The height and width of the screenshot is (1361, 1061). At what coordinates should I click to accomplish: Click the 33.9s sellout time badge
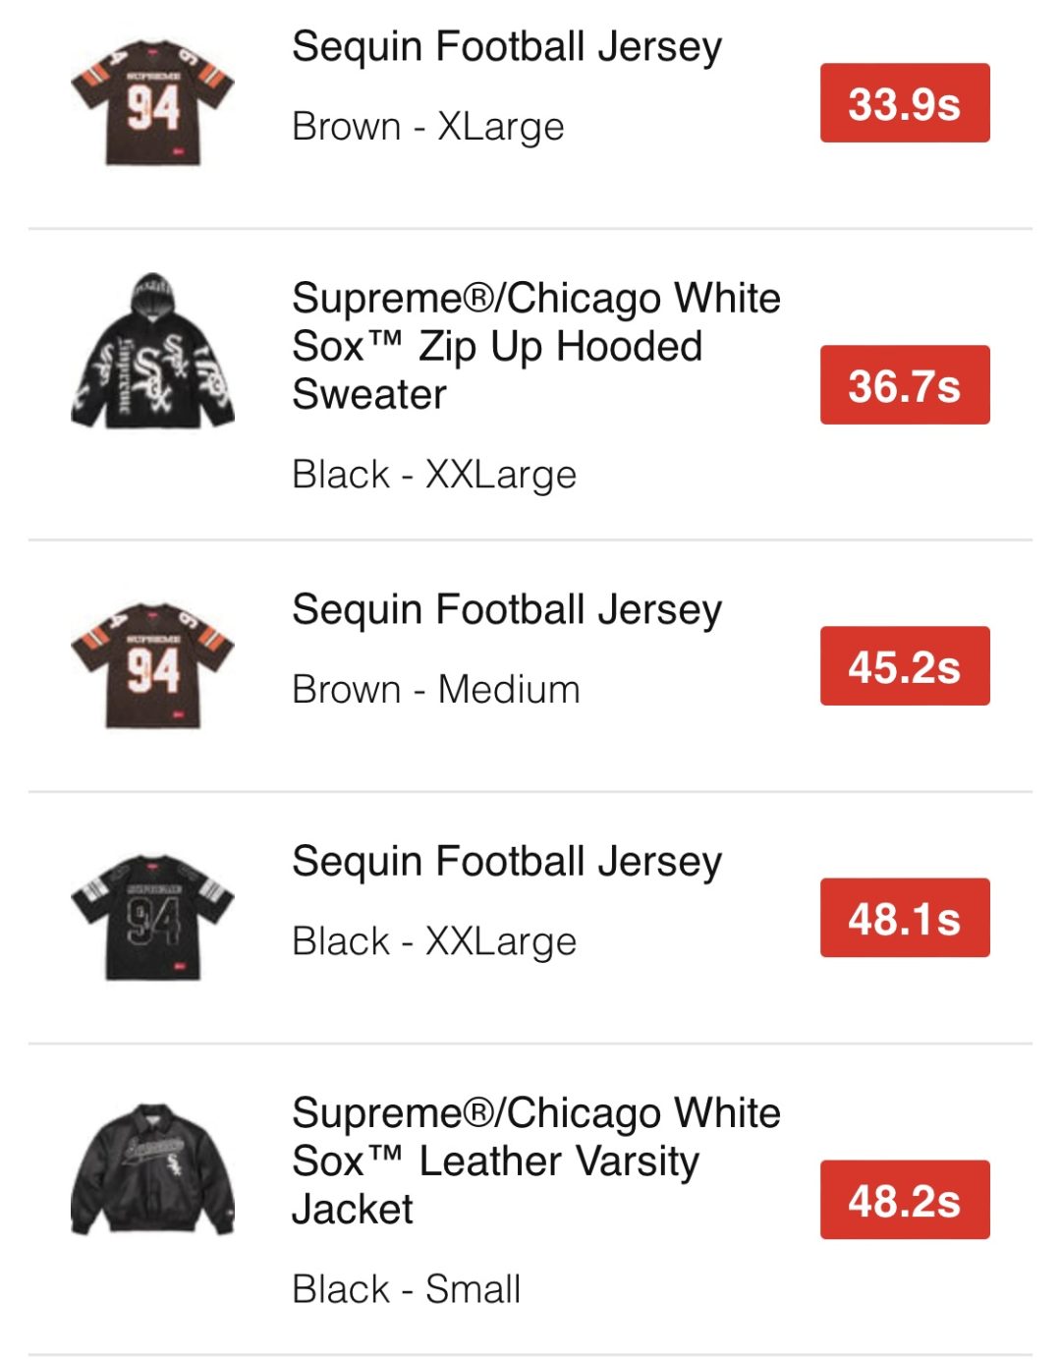pos(904,103)
